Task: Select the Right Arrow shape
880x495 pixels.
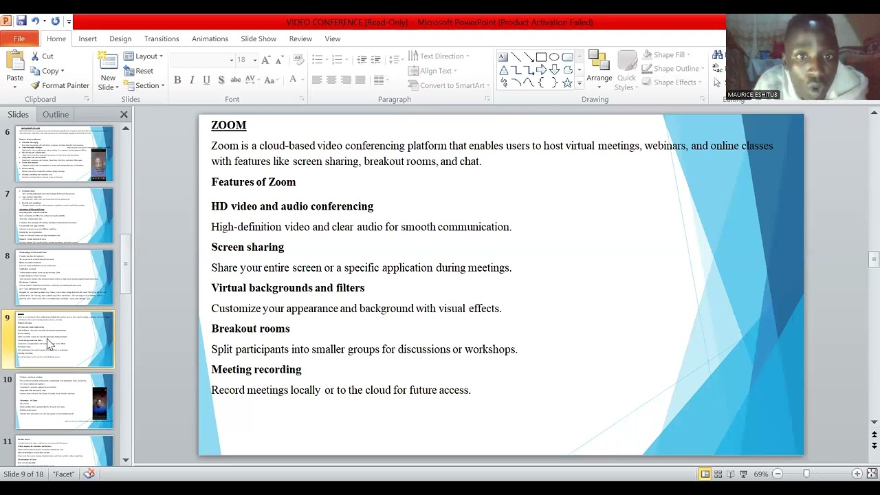Action: click(x=542, y=69)
